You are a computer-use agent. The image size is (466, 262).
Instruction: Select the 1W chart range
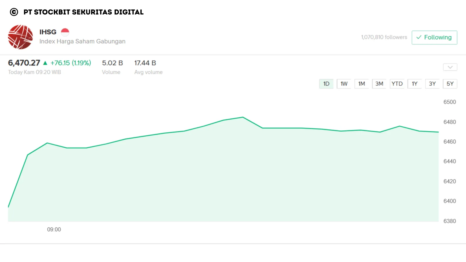point(344,84)
